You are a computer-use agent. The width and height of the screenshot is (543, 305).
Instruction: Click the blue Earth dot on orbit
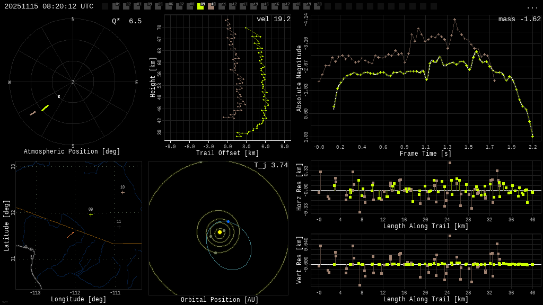(x=229, y=221)
